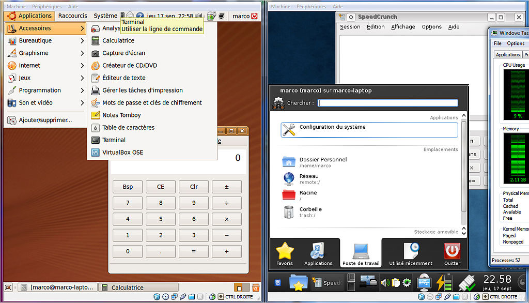This screenshot has height=303, width=529.
Task: Click the volume speaker icon in the KDE panel
Action: point(384,282)
